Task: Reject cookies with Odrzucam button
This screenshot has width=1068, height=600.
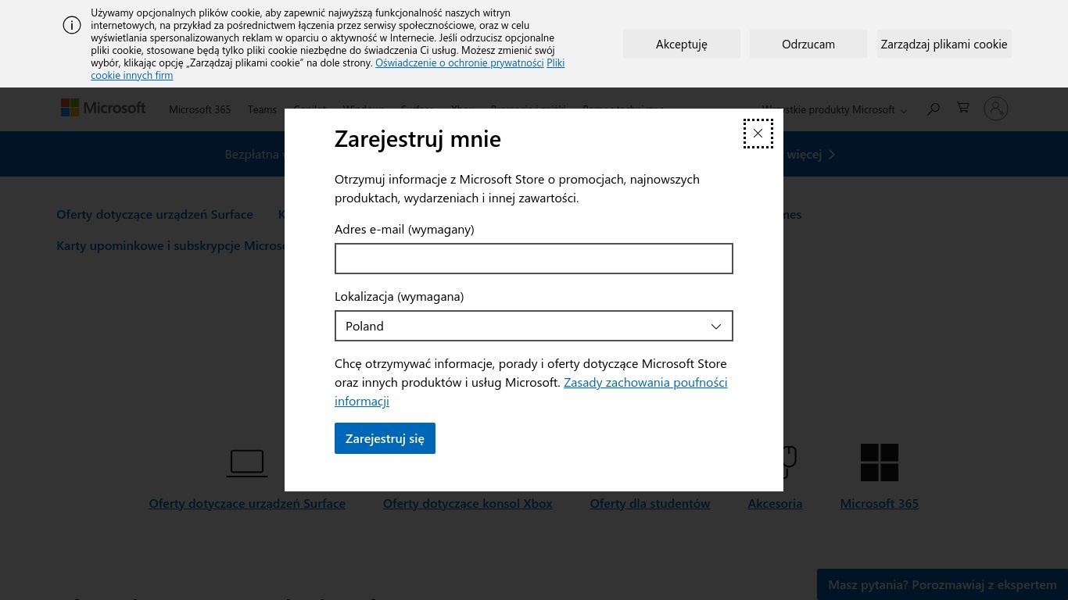Action: point(808,44)
